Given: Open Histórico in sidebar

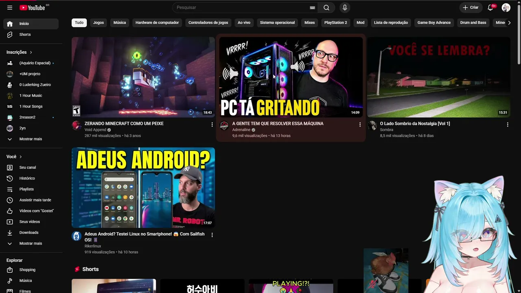Looking at the screenshot, I should 31,178.
